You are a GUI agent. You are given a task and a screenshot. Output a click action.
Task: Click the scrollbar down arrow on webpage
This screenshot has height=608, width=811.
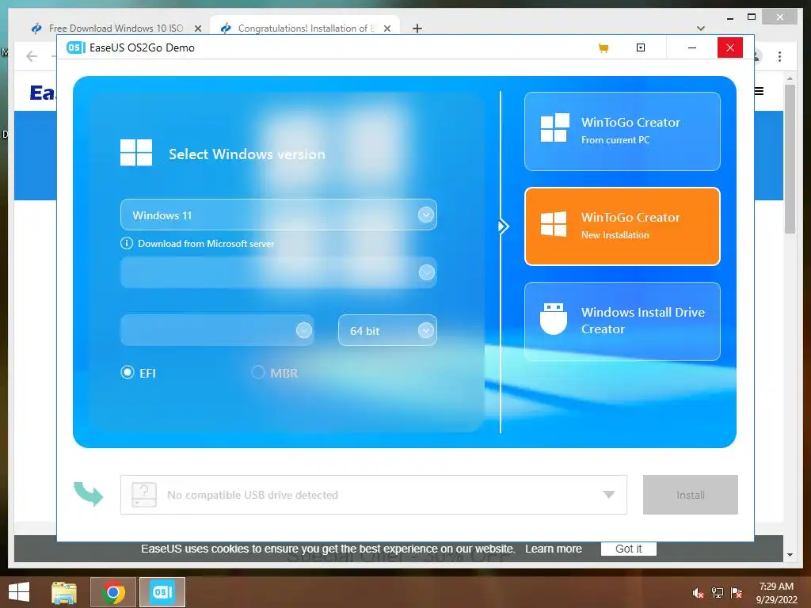790,555
